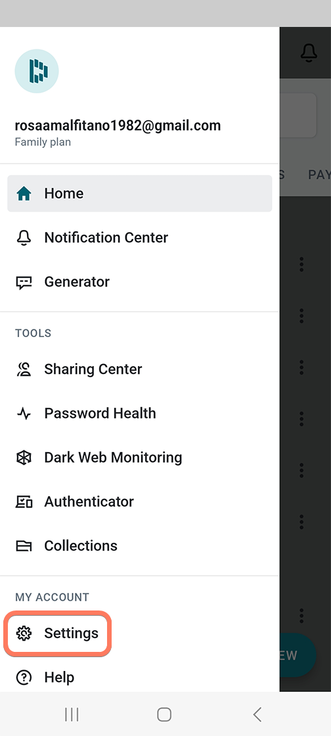Select the Home house icon
The width and height of the screenshot is (331, 736).
click(x=24, y=193)
